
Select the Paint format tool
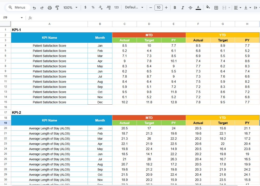pyautogui.click(x=57, y=7)
